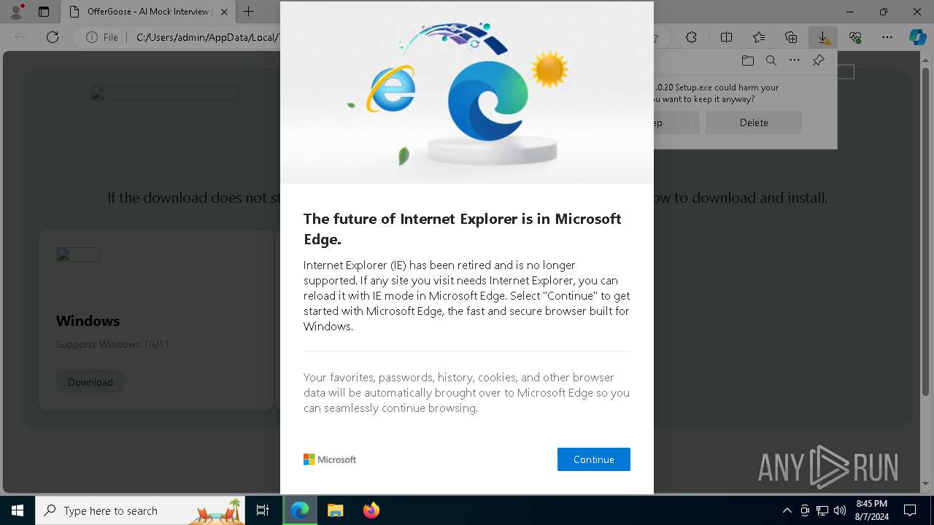Open the Favorites star list

pyautogui.click(x=759, y=37)
